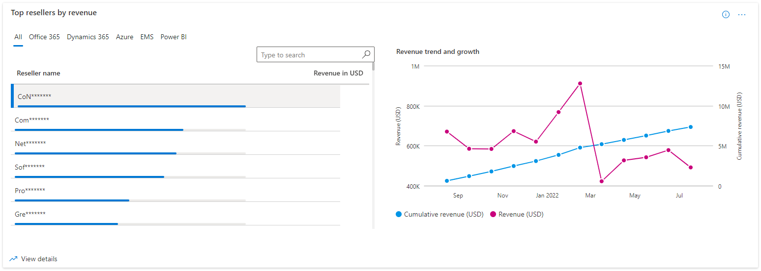Switch to the Dynamics 365 tab
This screenshot has width=761, height=271.
click(88, 37)
